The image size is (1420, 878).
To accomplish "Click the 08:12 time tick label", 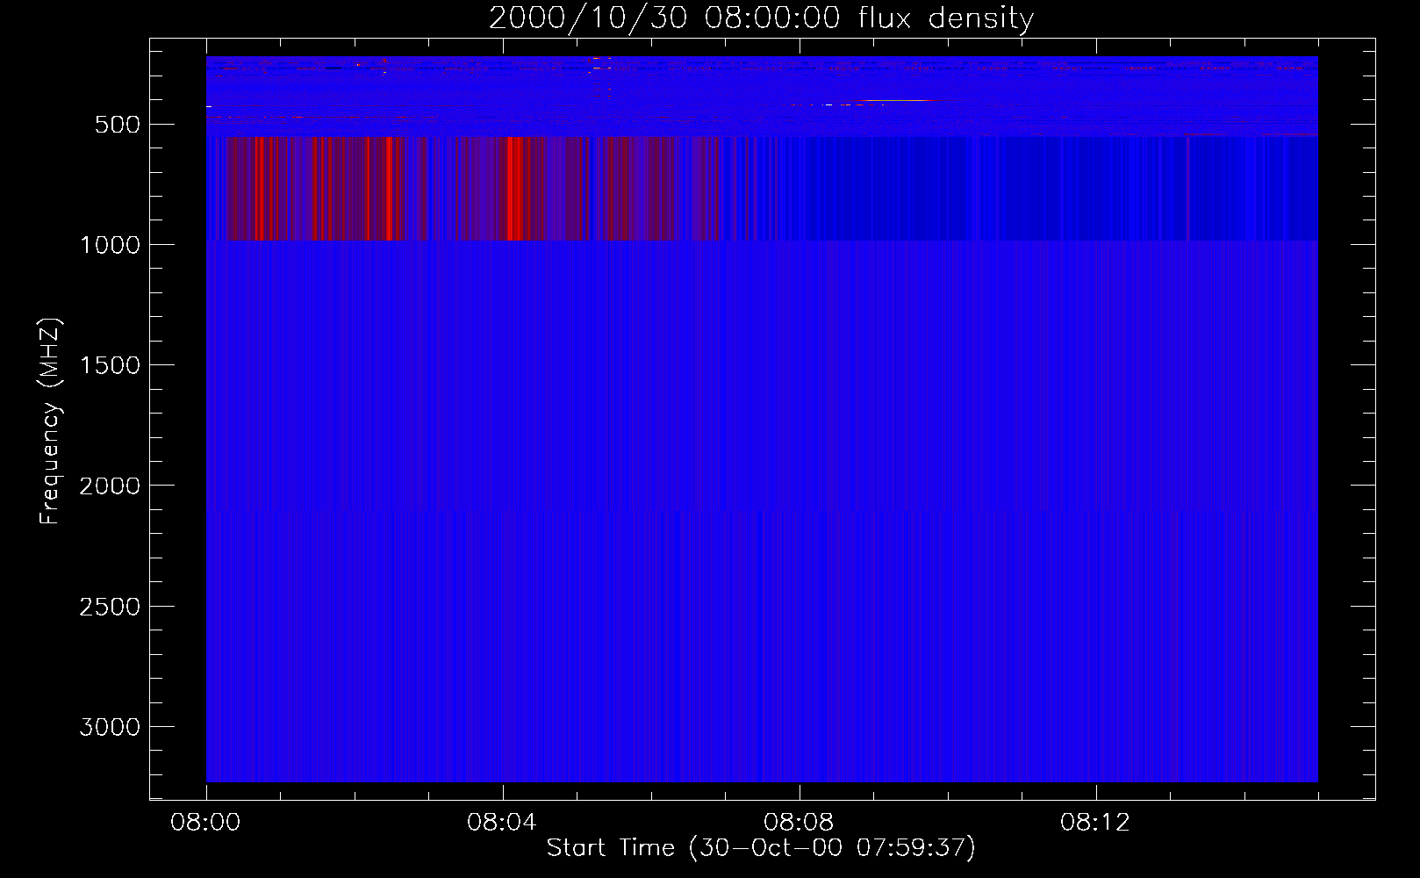I will click(1096, 824).
